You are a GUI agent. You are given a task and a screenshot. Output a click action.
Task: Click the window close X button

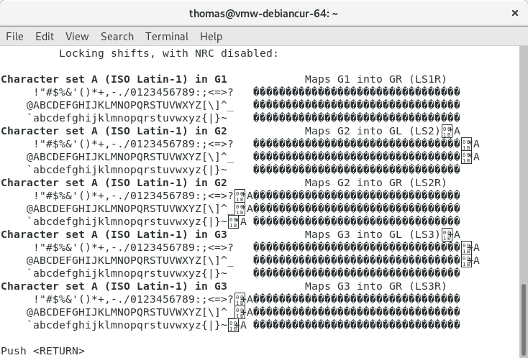(x=513, y=13)
